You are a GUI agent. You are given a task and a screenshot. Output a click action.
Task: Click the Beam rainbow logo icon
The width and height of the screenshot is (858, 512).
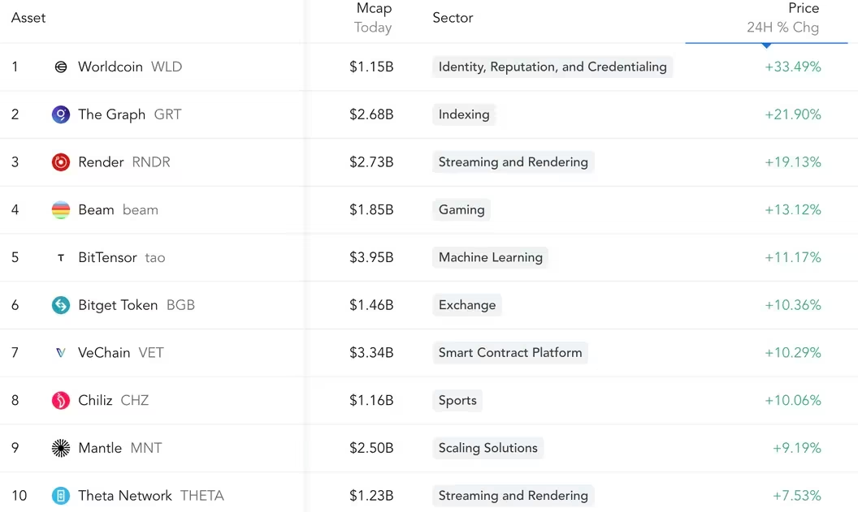click(x=61, y=210)
